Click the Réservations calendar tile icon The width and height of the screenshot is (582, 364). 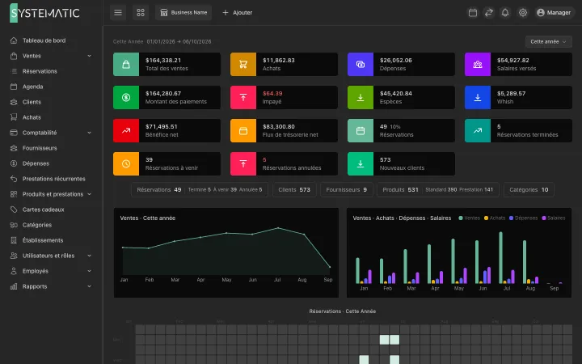(x=361, y=131)
